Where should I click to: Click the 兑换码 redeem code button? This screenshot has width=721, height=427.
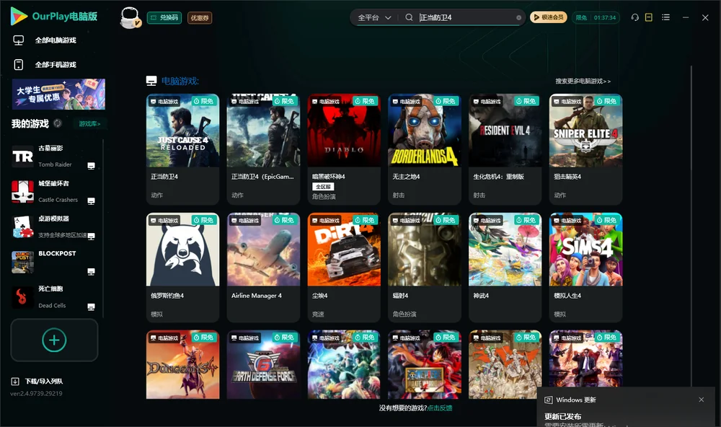click(164, 18)
